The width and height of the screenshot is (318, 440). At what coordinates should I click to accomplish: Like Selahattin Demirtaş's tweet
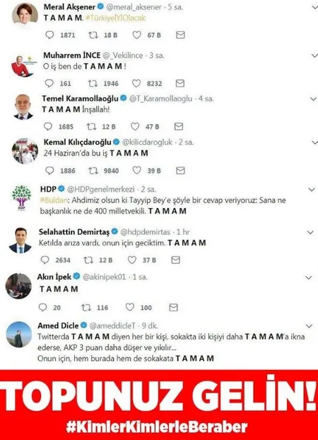(x=132, y=260)
